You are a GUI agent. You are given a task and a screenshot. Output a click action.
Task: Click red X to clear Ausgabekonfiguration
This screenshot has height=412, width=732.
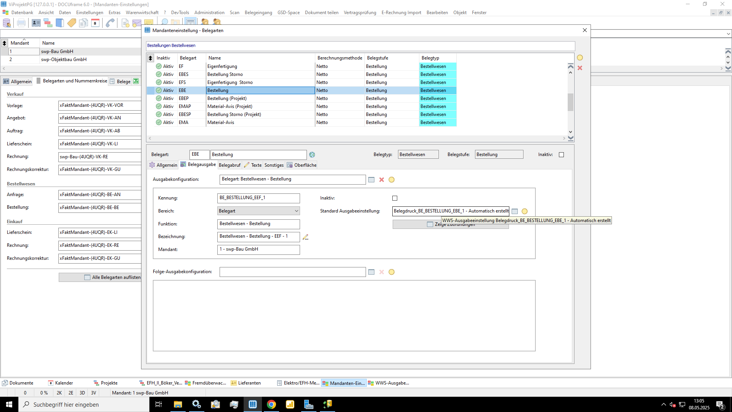coord(382,180)
